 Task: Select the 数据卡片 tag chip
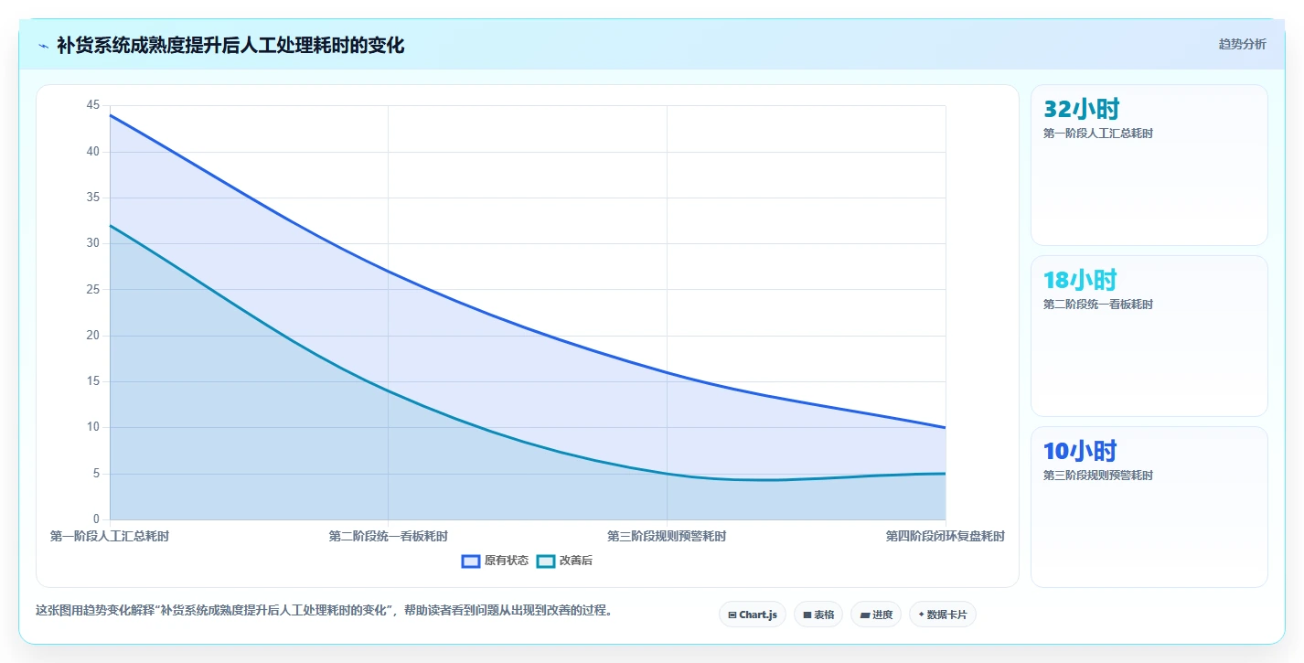(x=943, y=615)
